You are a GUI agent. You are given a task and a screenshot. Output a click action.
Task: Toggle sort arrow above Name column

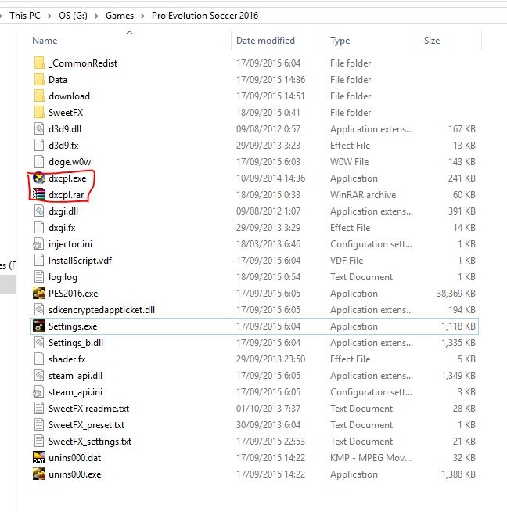click(130, 32)
